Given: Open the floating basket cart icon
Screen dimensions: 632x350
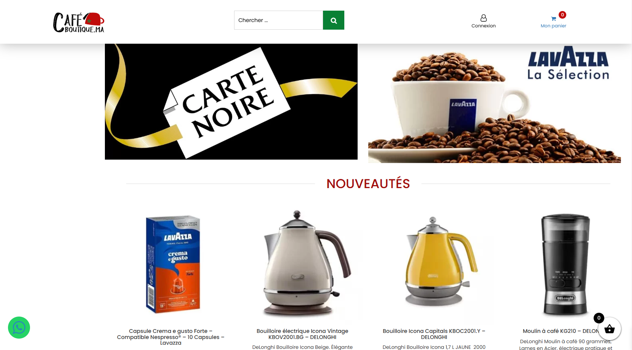Looking at the screenshot, I should (610, 329).
